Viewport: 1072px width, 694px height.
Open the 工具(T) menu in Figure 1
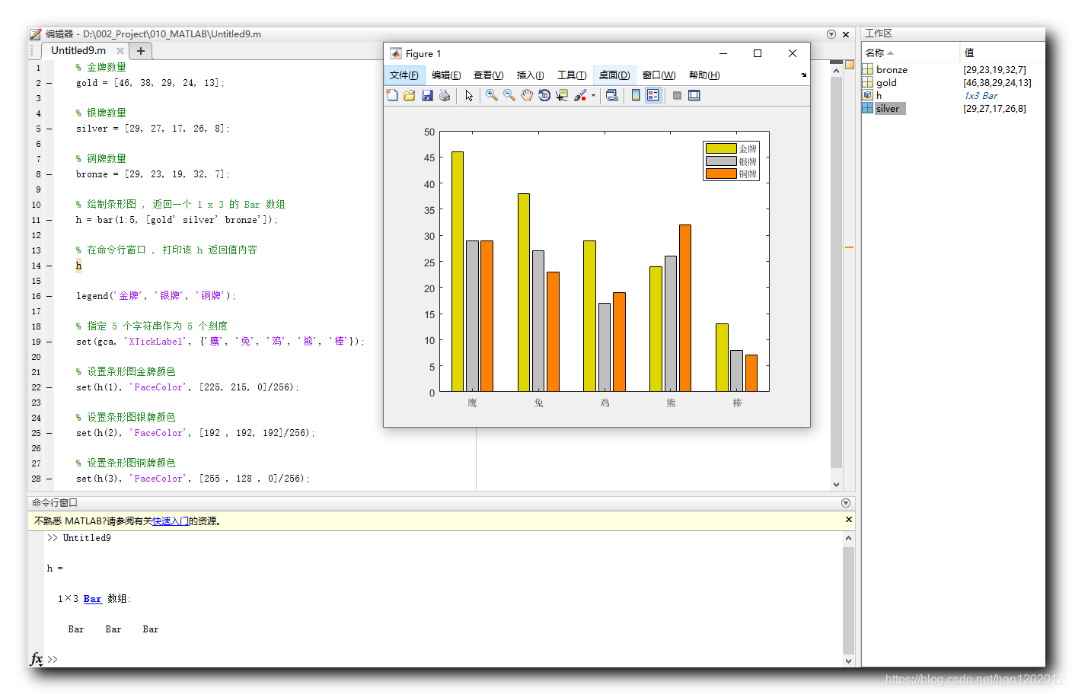pos(572,75)
